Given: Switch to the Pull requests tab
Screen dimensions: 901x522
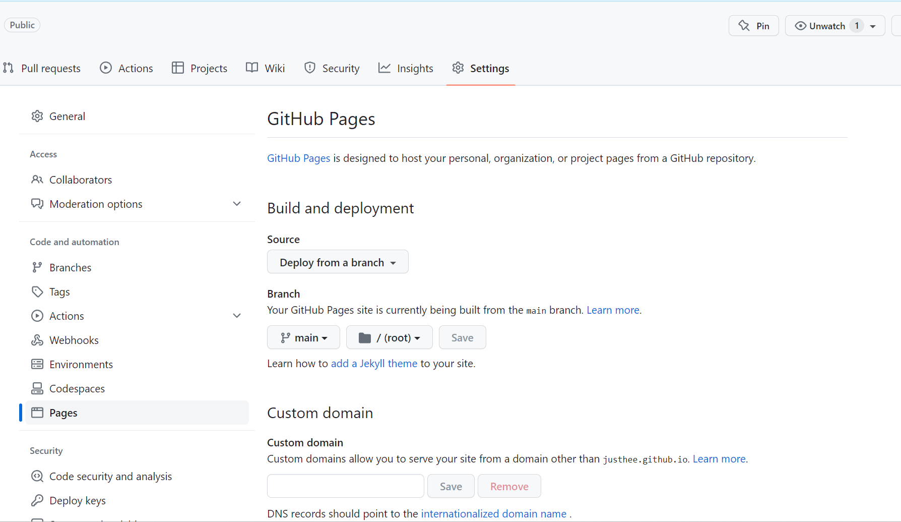Looking at the screenshot, I should pyautogui.click(x=42, y=68).
